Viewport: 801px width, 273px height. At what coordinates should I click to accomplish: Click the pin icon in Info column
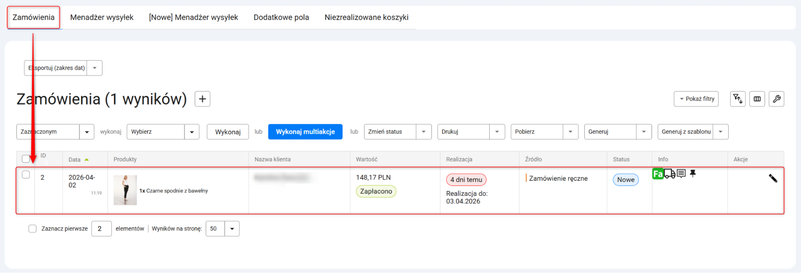coord(693,174)
